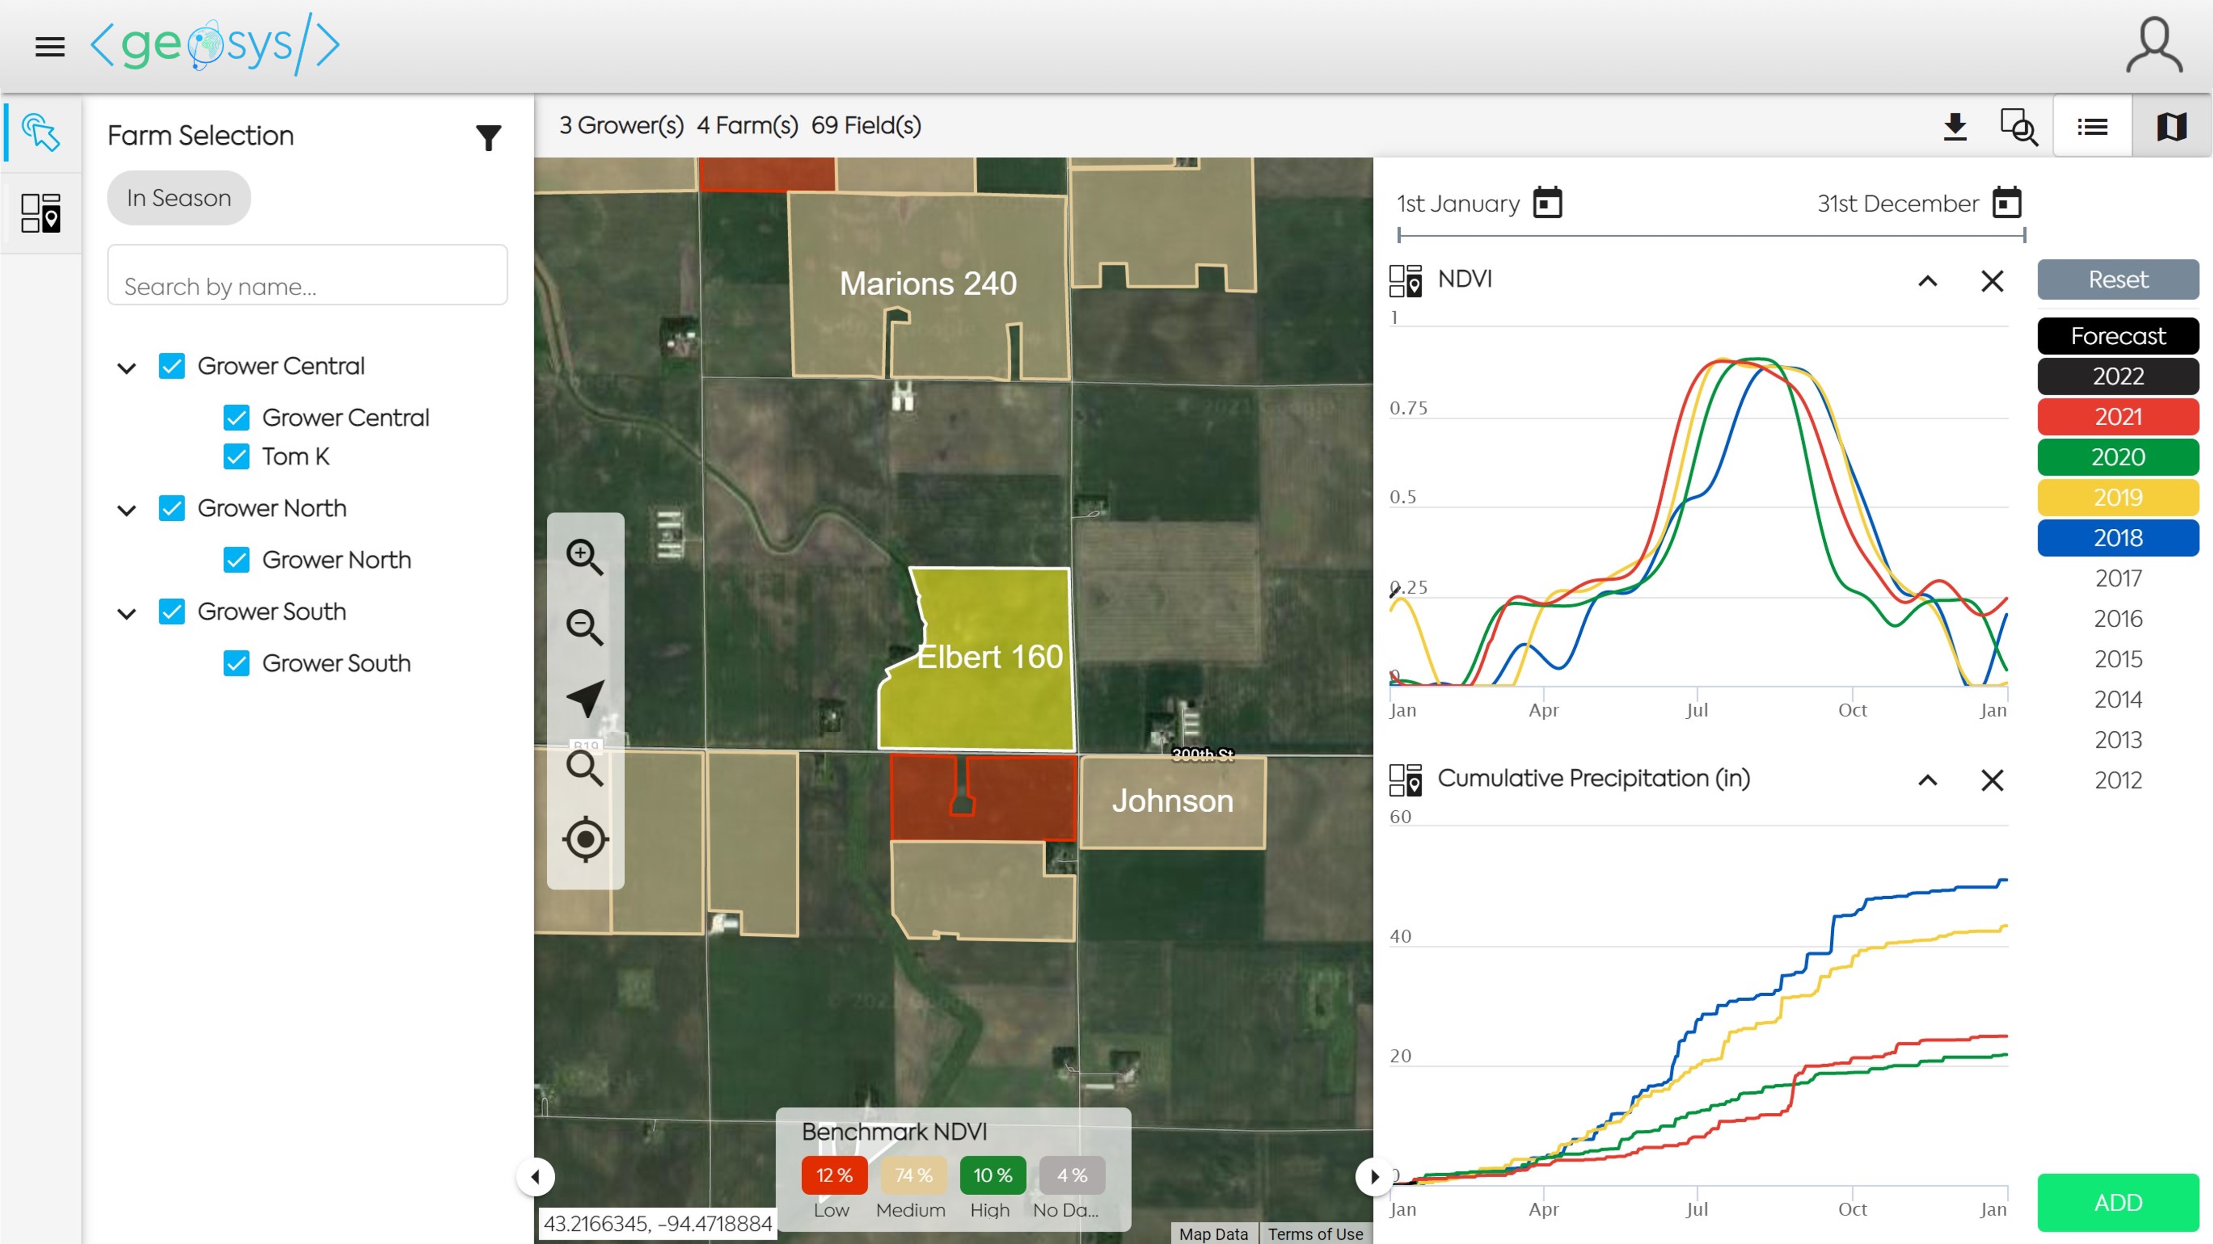Click the download icon in toolbar

click(1954, 127)
